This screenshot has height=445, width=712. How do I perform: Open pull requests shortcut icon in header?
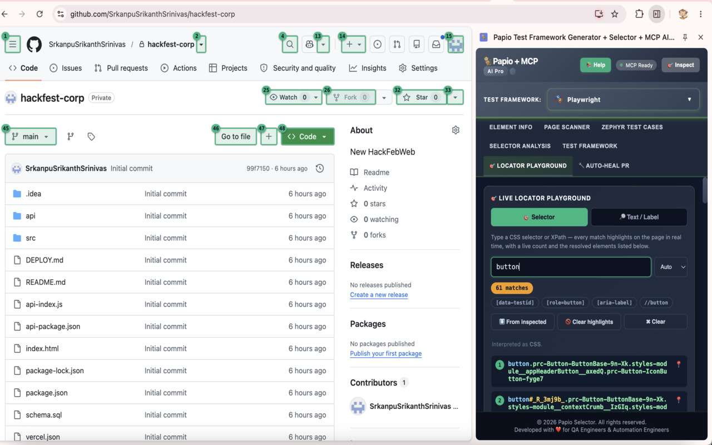[397, 44]
